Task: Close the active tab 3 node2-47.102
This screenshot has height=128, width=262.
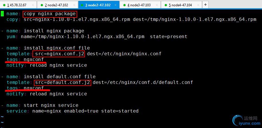Action: click(x=116, y=5)
